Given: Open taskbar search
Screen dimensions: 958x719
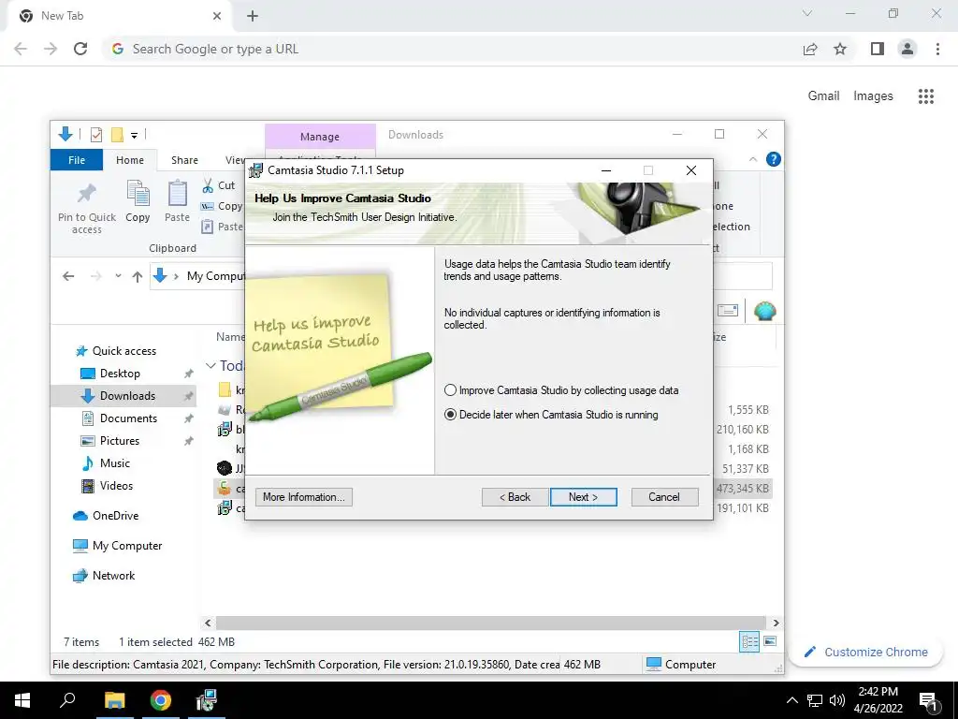Looking at the screenshot, I should (x=67, y=700).
